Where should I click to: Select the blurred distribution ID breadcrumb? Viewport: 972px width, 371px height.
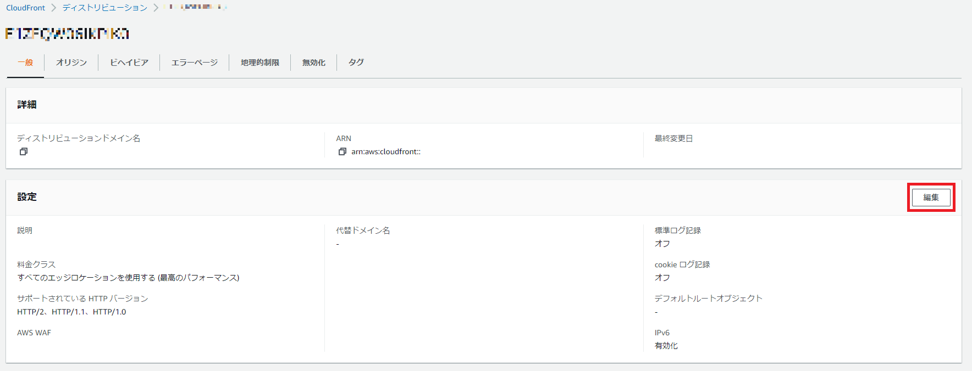195,7
